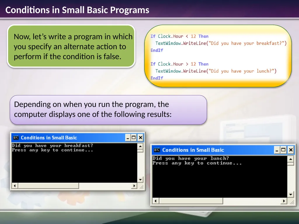Click the "If Clock.Hour < 12 Then" code line
Viewport: 299px width, 224px height.
(x=179, y=36)
